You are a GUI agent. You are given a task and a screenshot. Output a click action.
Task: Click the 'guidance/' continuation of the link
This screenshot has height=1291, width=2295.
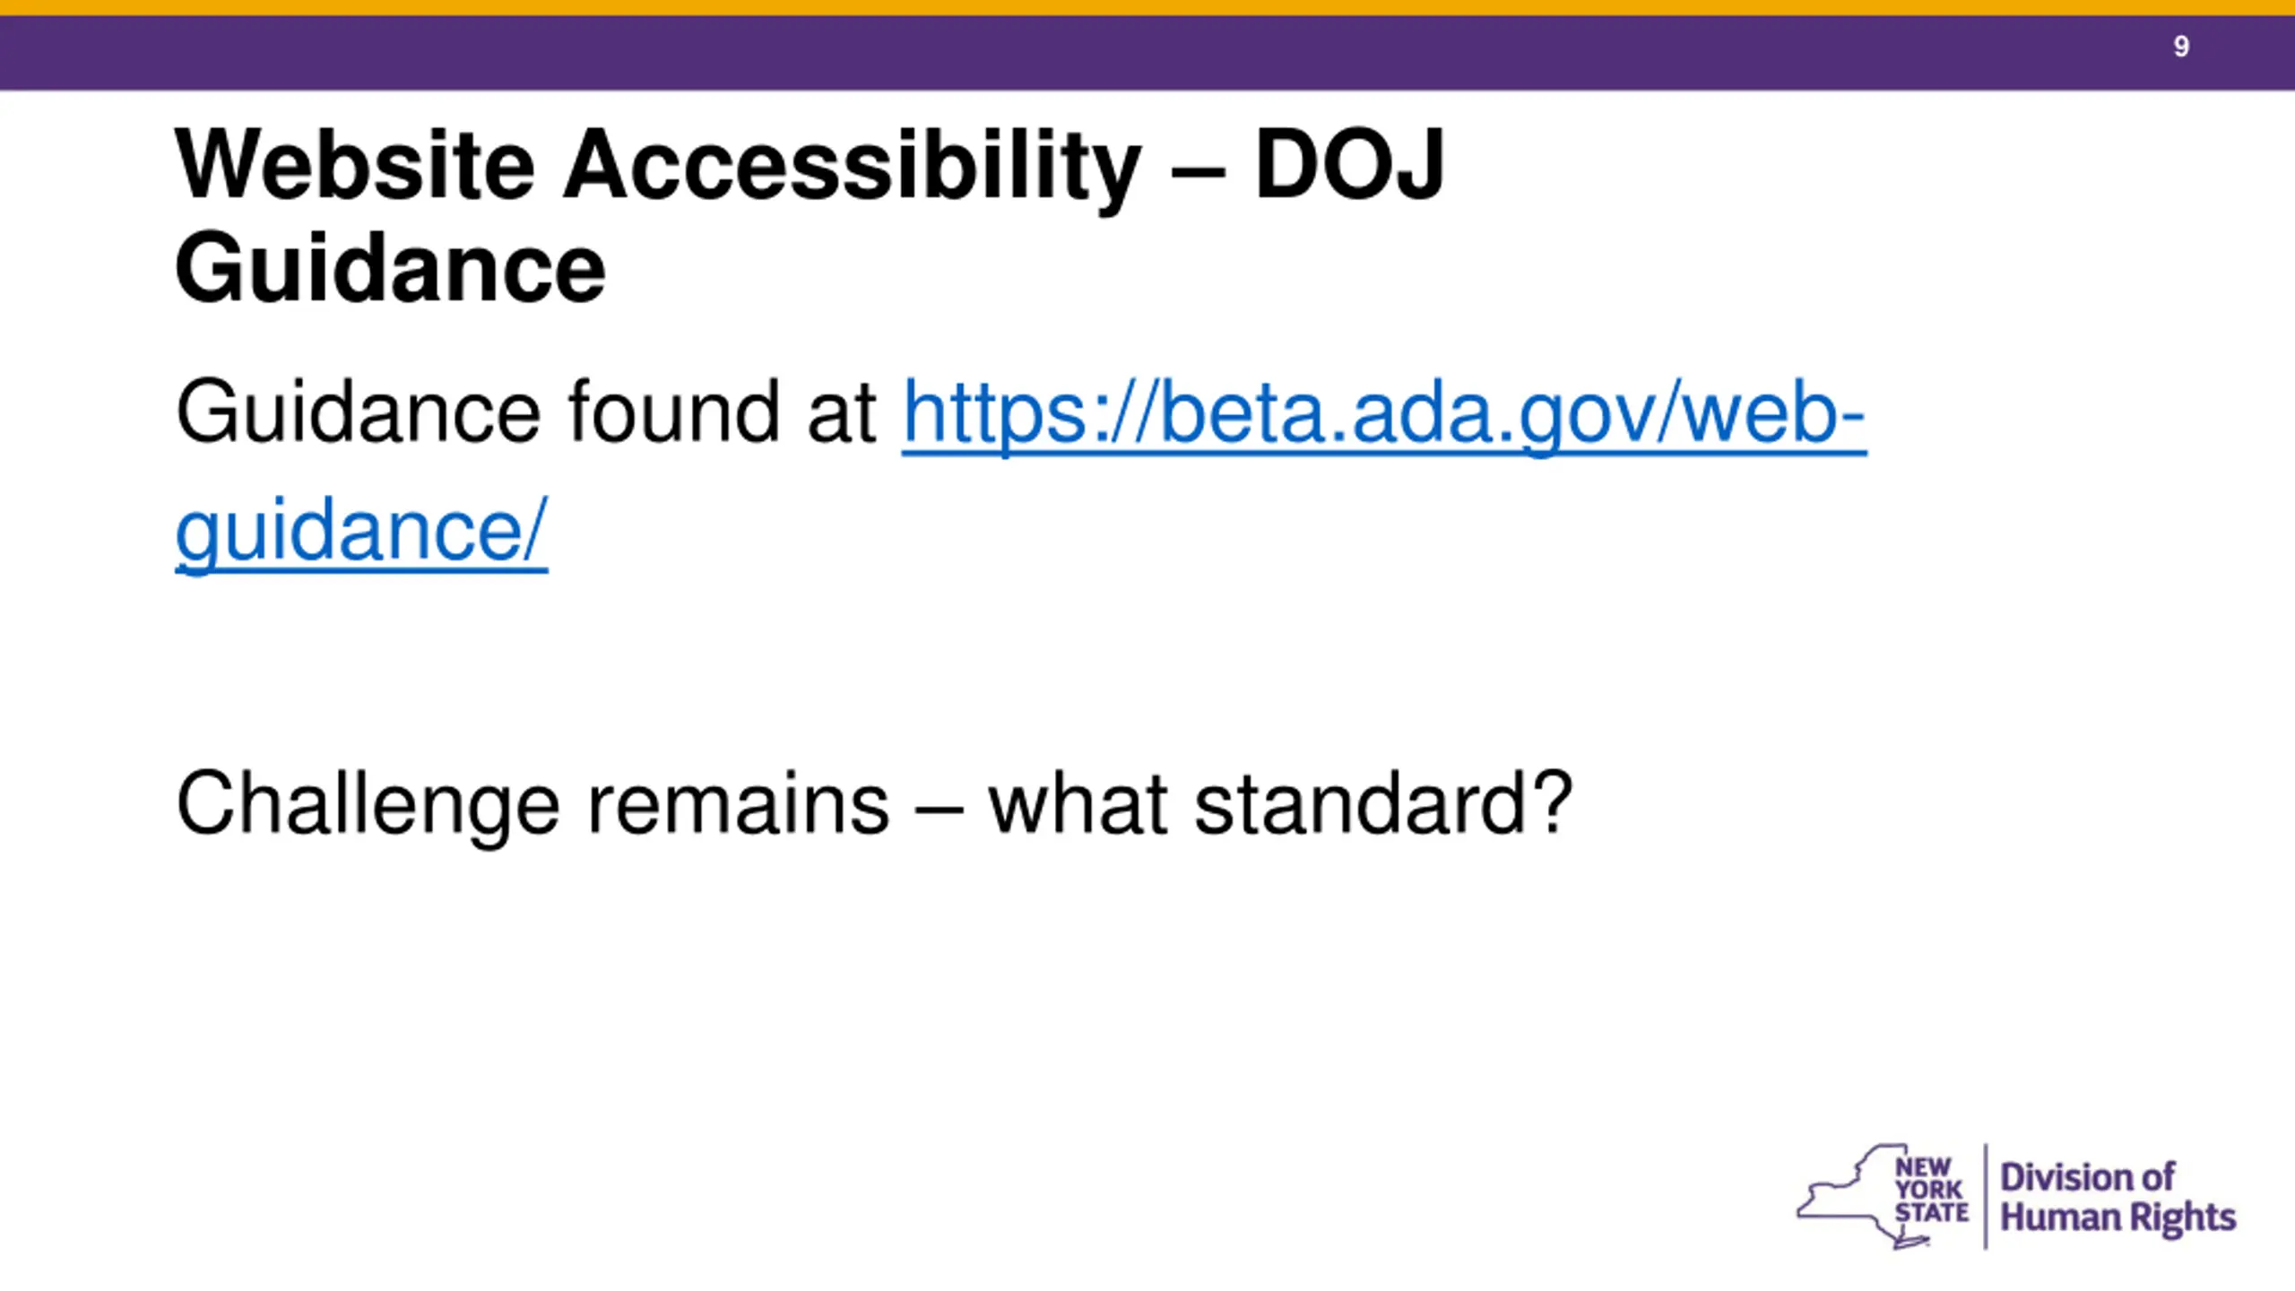click(361, 531)
